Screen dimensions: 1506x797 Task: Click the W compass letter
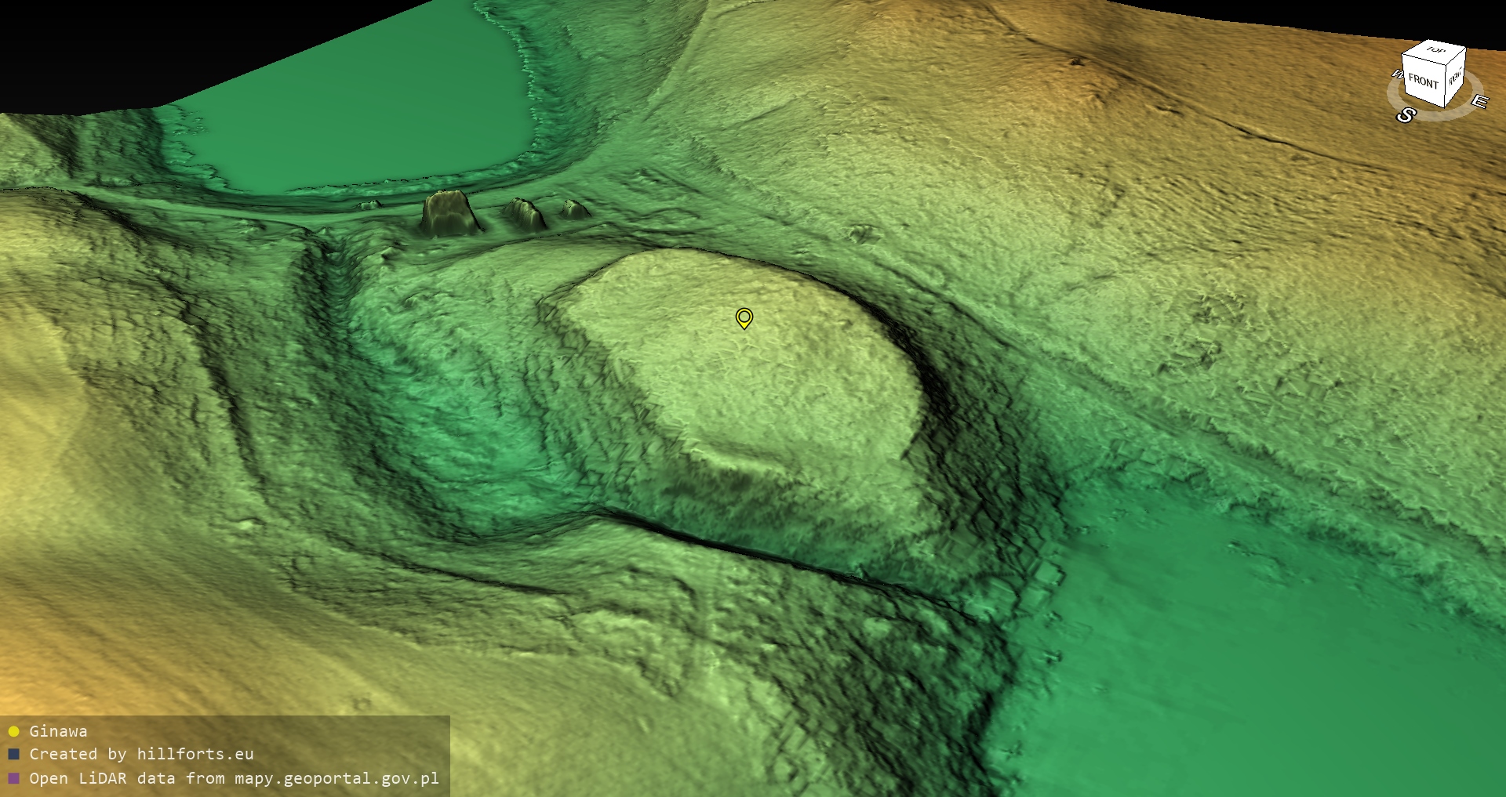click(1396, 74)
